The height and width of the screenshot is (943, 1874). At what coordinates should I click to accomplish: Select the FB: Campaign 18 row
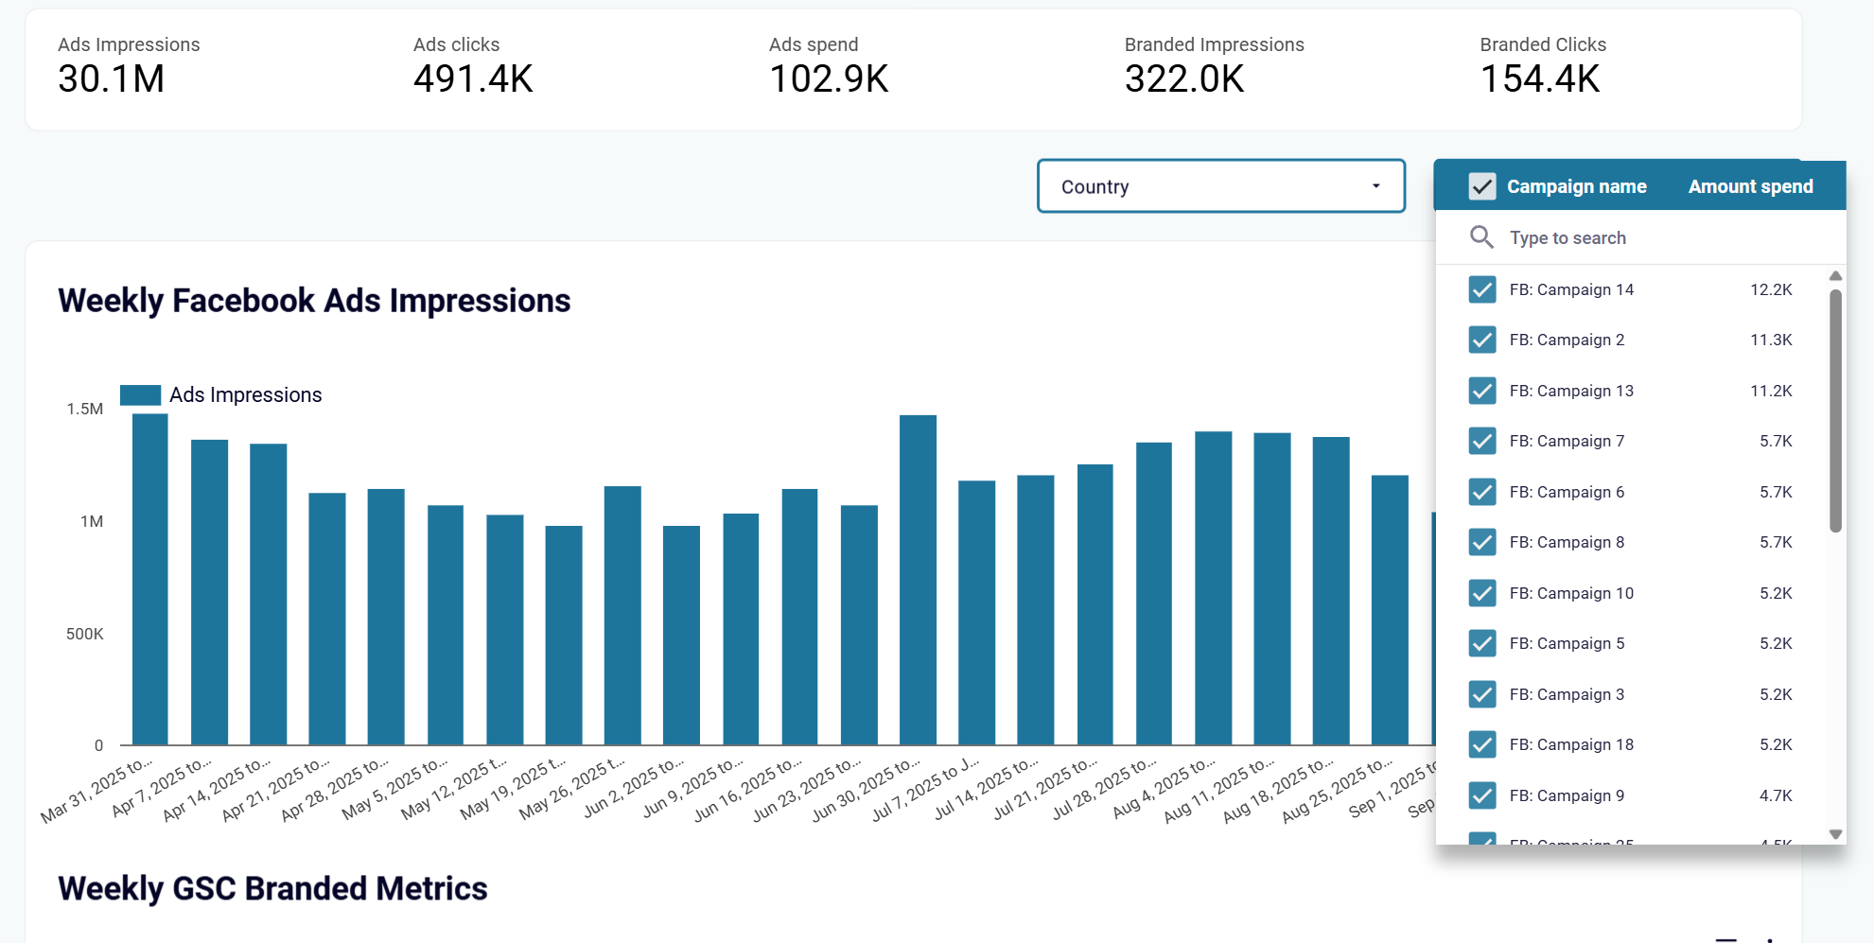point(1572,744)
